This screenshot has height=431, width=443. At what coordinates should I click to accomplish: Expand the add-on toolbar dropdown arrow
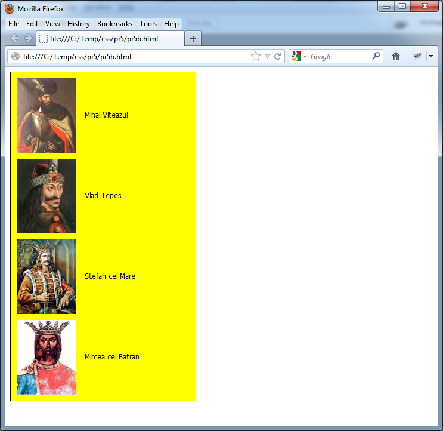pos(431,56)
